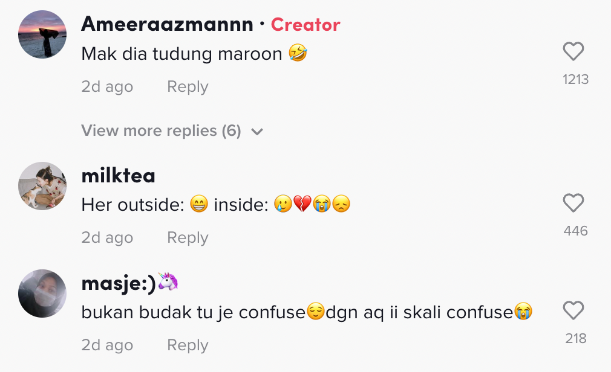Click the 1213 like count
Image resolution: width=611 pixels, height=372 pixels.
point(575,80)
